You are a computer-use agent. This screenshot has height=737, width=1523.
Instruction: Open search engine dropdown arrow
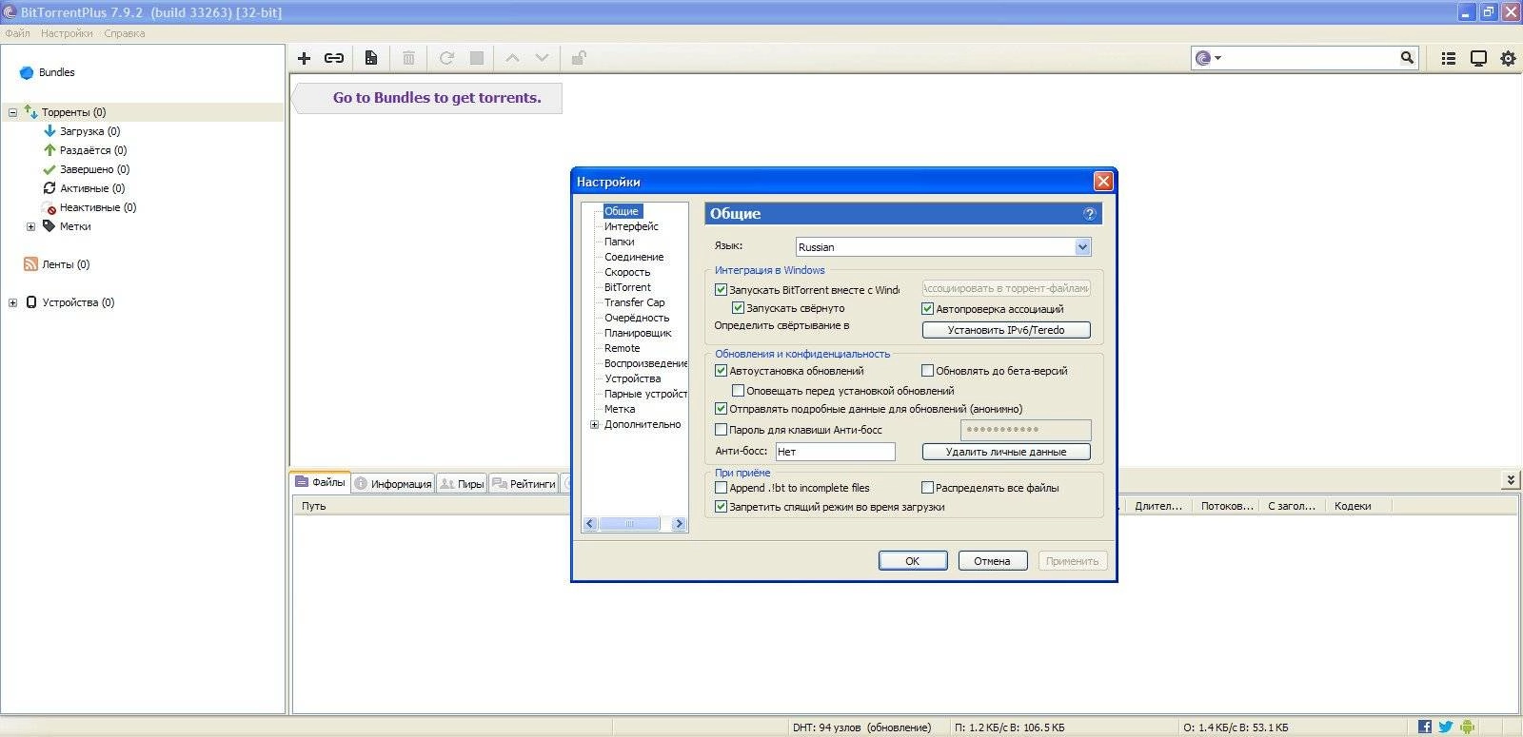pos(1217,58)
